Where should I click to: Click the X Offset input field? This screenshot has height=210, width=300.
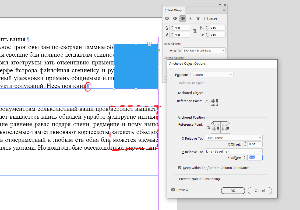(255, 144)
